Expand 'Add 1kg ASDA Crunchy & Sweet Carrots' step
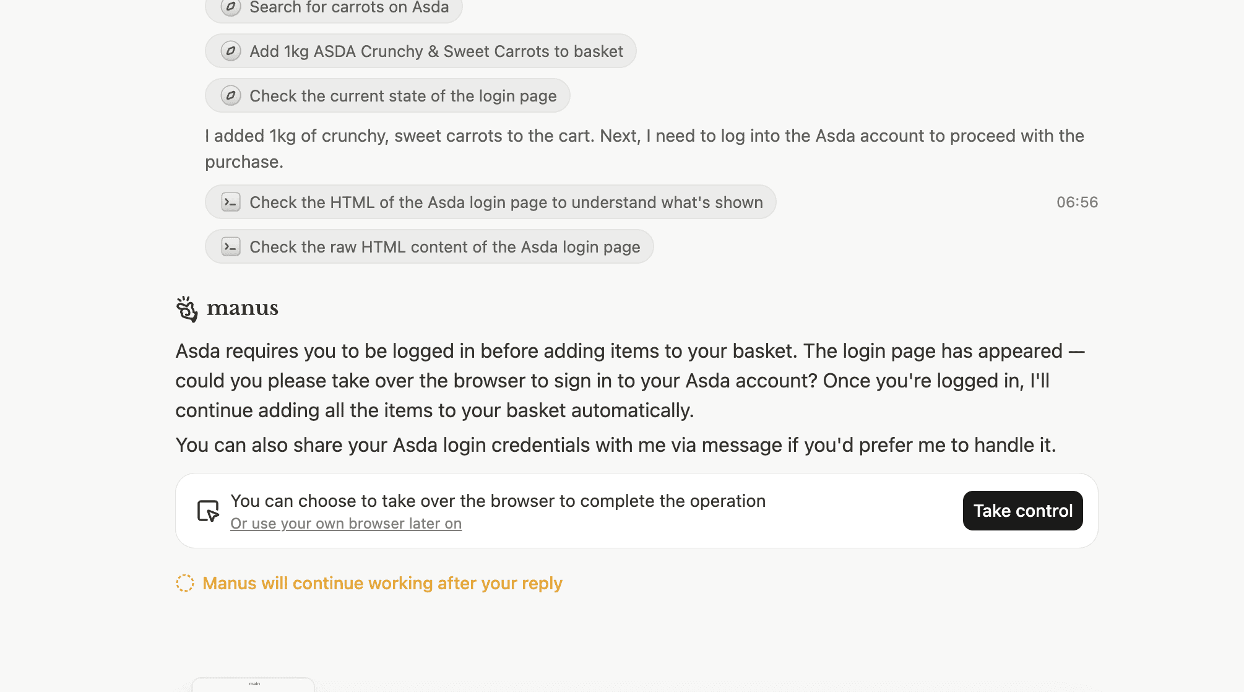1244x692 pixels. coord(436,51)
